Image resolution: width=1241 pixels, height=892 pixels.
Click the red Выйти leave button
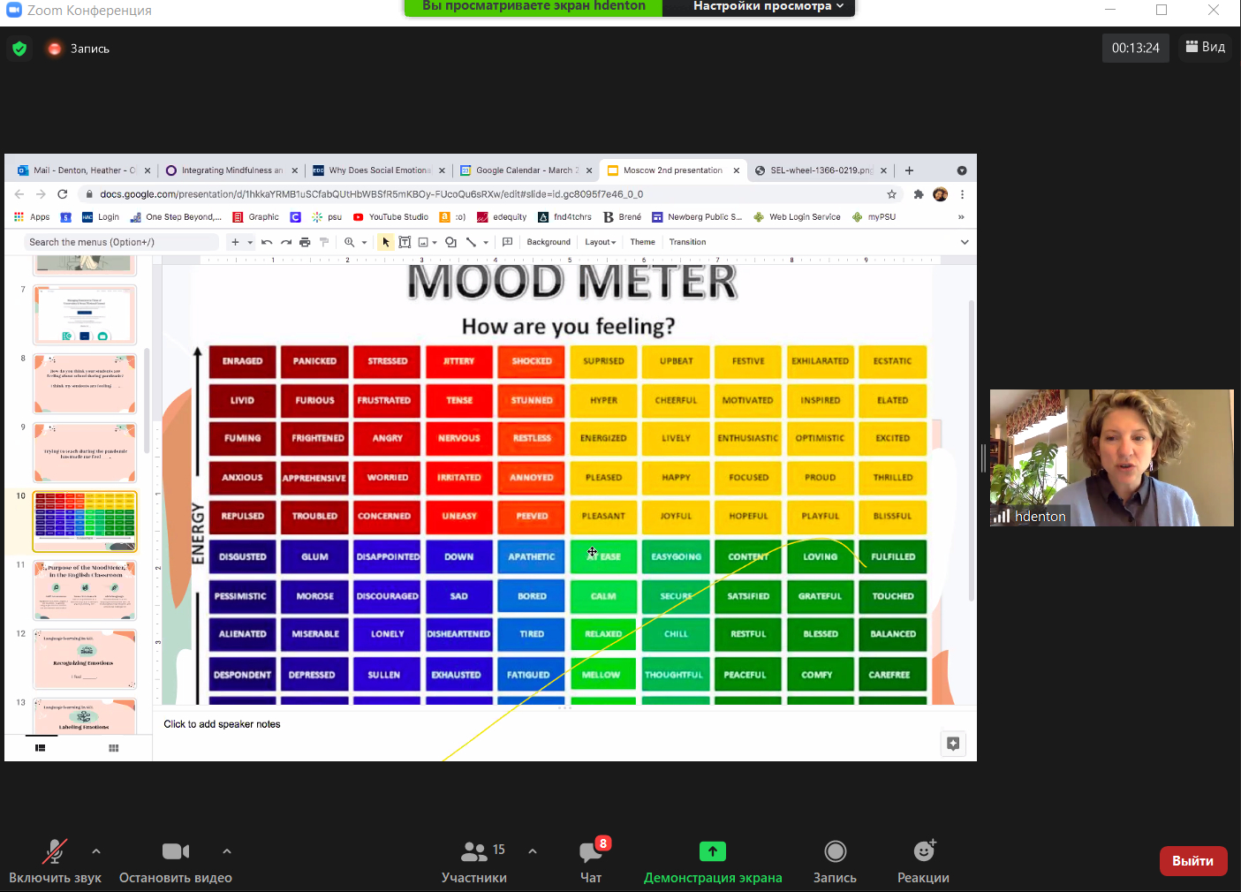point(1192,861)
